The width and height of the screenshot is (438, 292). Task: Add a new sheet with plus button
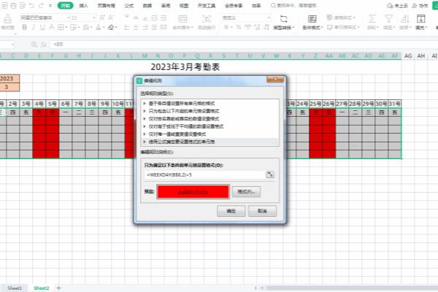[58, 288]
